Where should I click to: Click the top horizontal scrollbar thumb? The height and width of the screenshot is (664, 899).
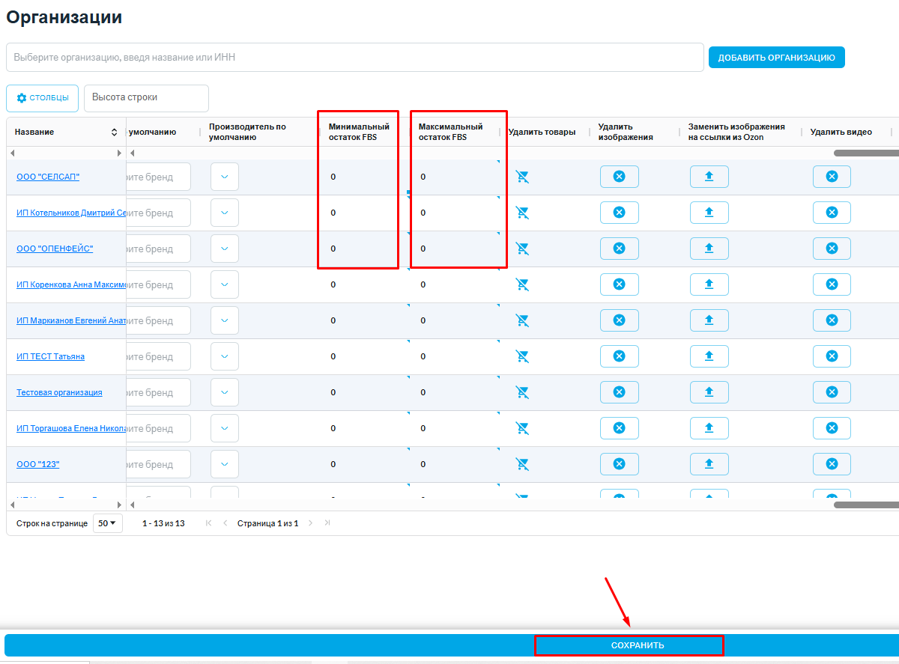866,153
